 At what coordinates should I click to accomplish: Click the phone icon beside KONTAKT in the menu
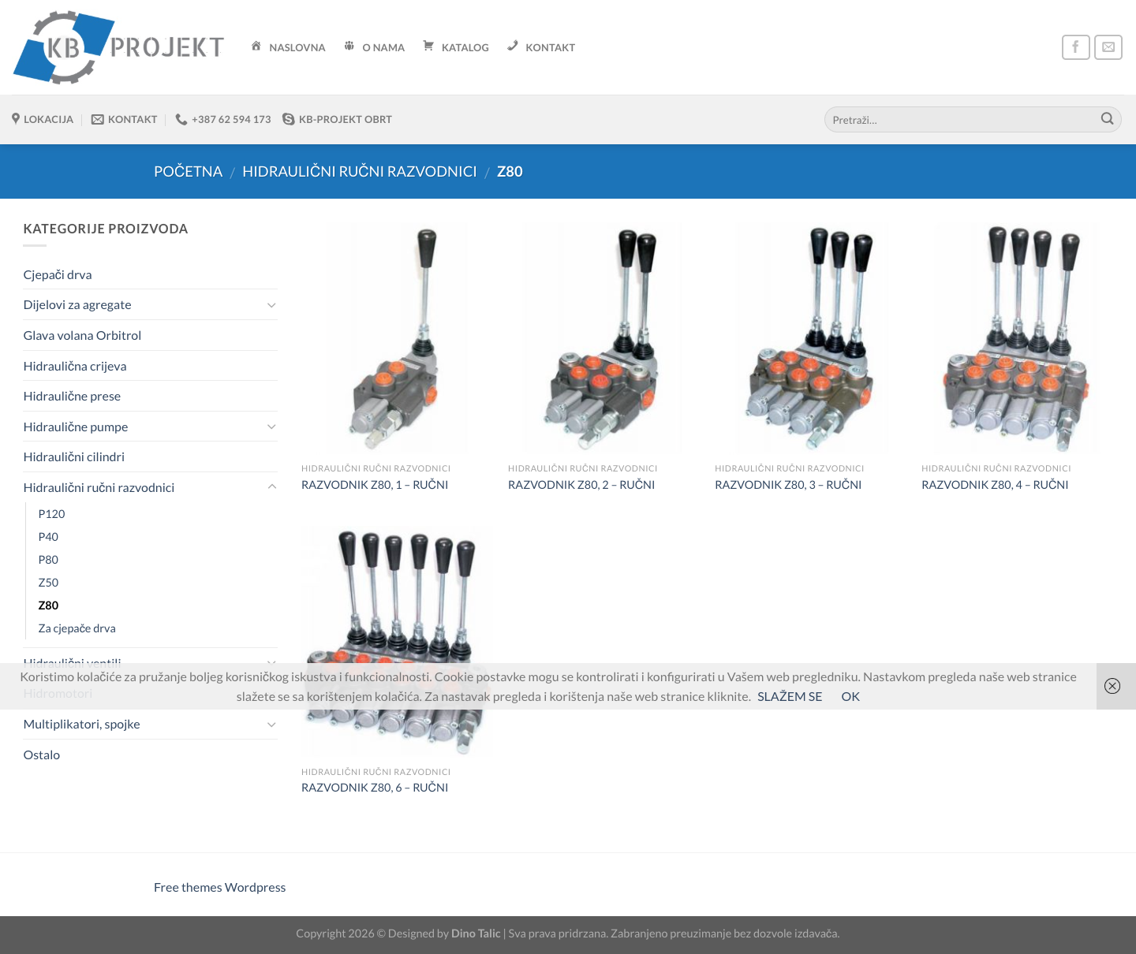coord(513,46)
